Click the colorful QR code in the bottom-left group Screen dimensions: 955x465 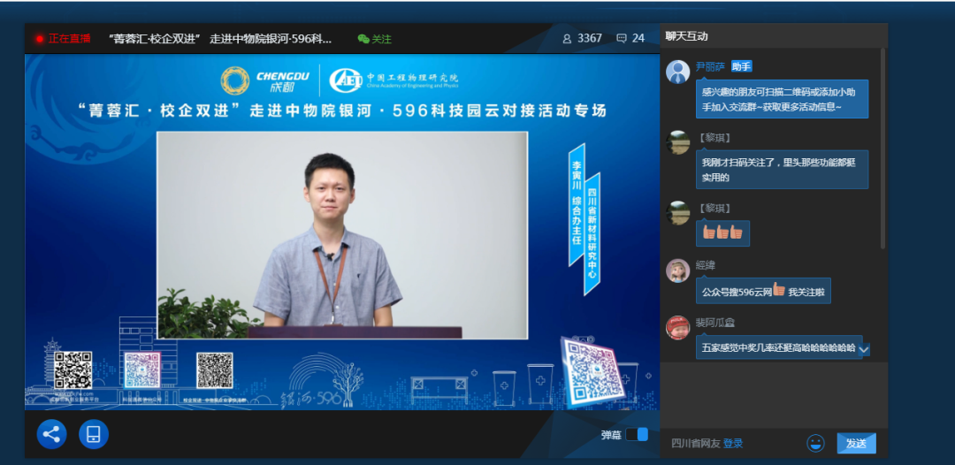coord(141,370)
